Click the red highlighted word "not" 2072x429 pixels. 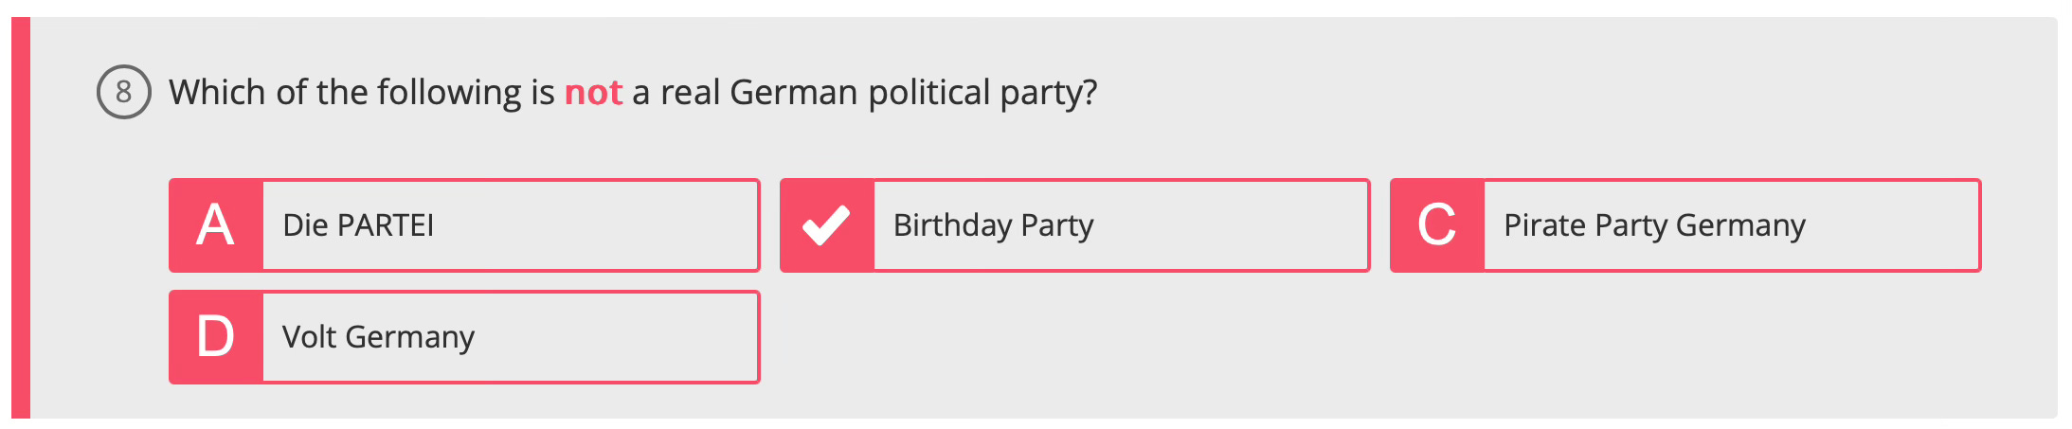593,93
